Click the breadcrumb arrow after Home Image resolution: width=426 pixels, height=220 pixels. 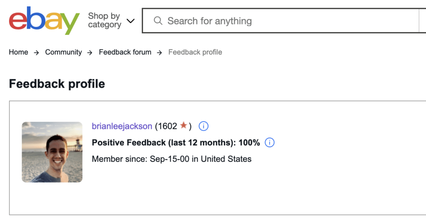click(x=37, y=52)
